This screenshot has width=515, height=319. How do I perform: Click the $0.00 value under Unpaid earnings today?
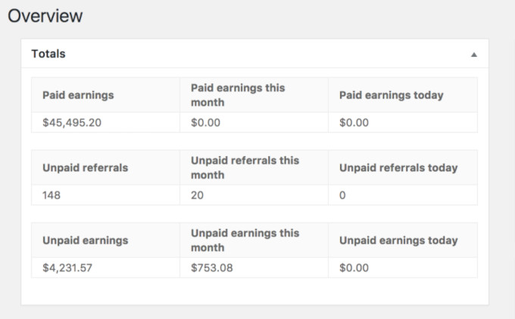(354, 267)
